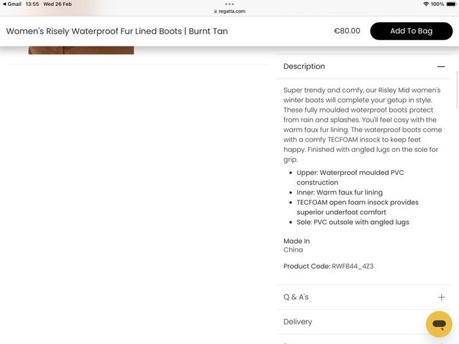Expand the Q & A's section
The height and width of the screenshot is (344, 459).
[x=364, y=297]
